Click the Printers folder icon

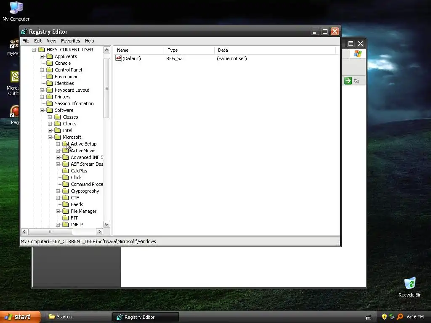tap(50, 97)
